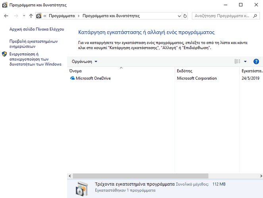Close the Programs and Features window
Screen dimensions: 263x198
click(x=256, y=5)
